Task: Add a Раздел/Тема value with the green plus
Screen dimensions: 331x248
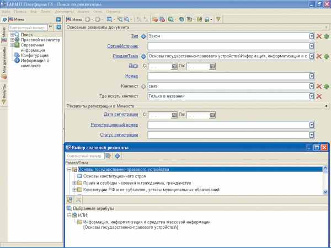Action: point(327,56)
